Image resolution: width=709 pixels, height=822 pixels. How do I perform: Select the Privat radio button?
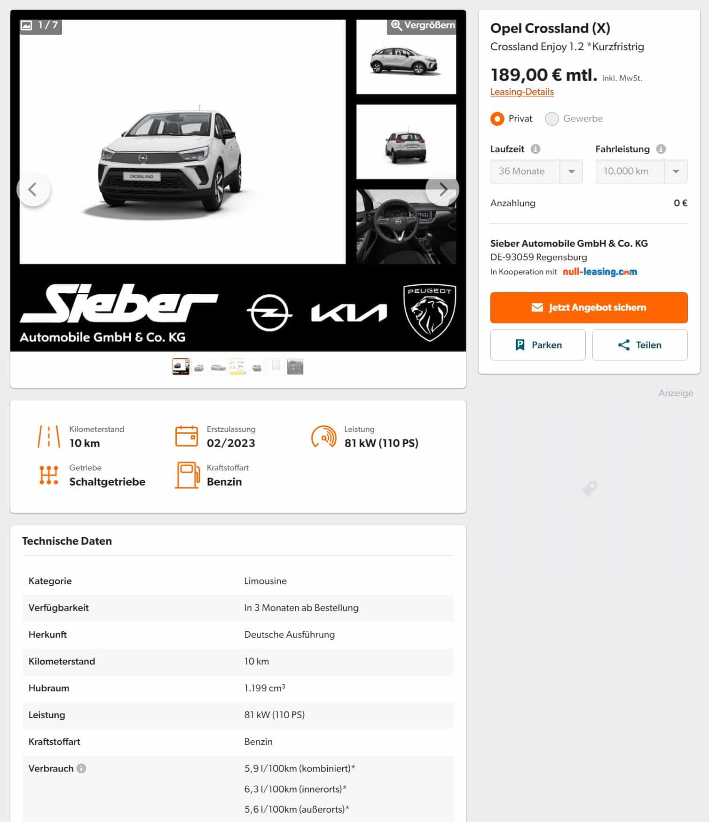(497, 118)
